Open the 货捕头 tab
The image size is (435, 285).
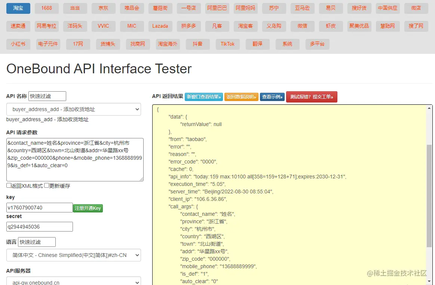click(108, 44)
